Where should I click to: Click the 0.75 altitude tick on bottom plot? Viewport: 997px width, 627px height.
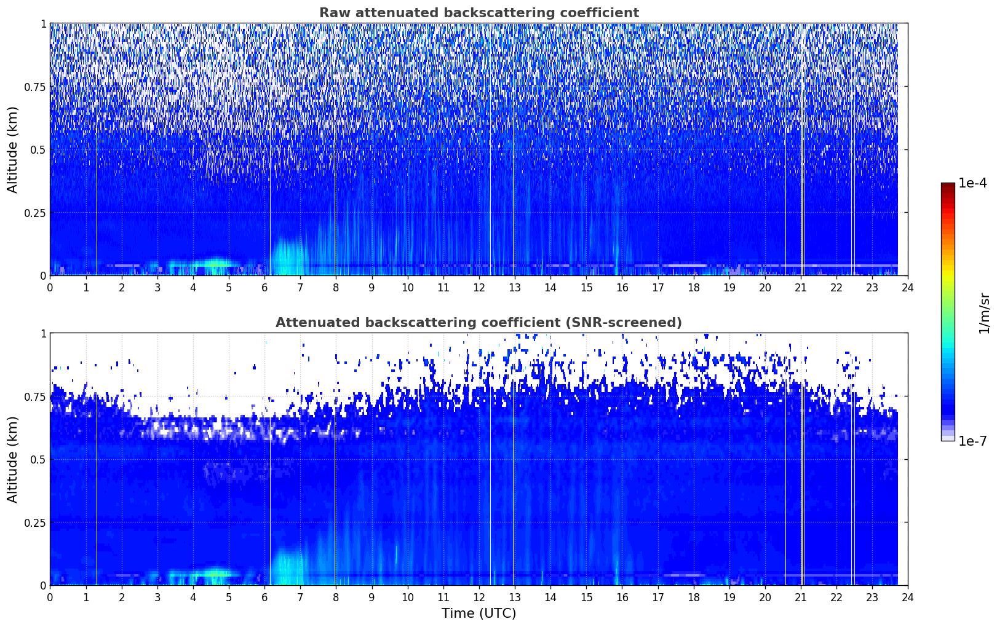point(34,396)
